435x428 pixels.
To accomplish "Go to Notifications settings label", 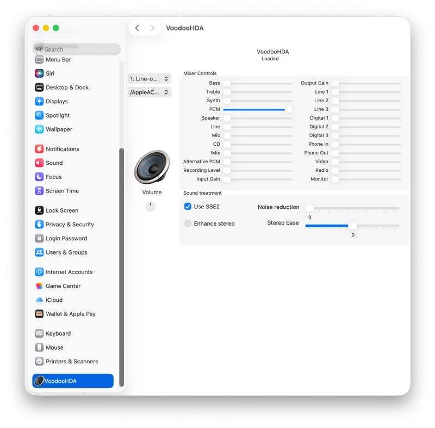I will (x=63, y=149).
